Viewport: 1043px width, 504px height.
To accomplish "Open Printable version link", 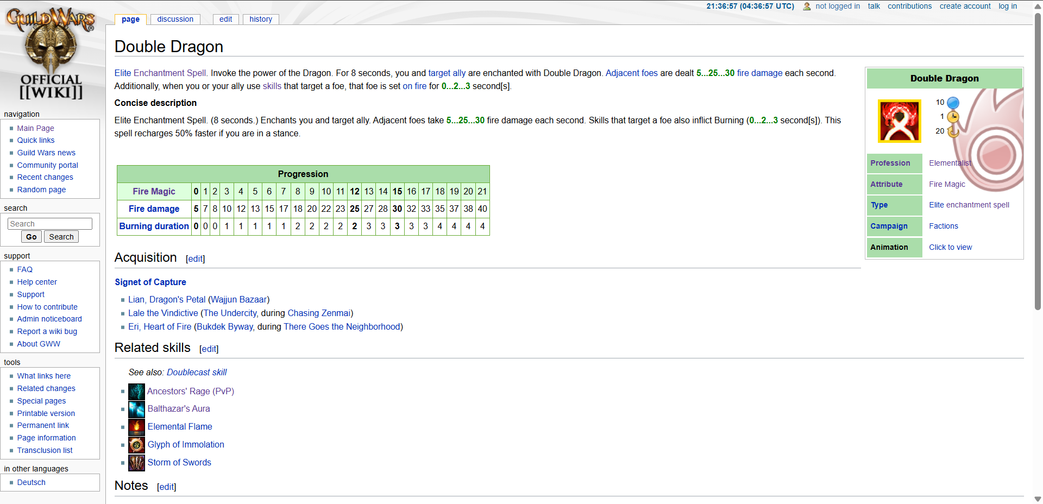I will tap(46, 413).
